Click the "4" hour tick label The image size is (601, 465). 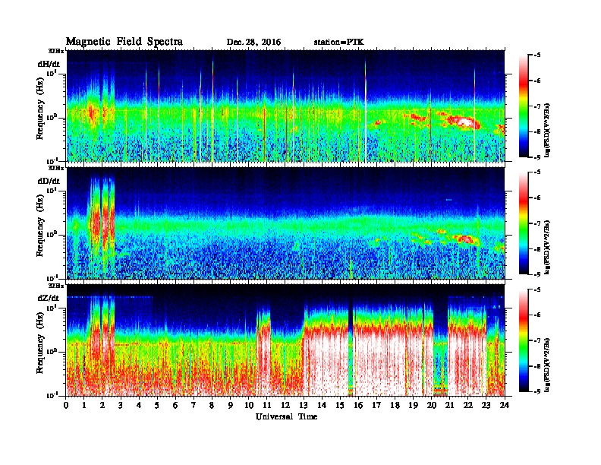click(x=139, y=405)
